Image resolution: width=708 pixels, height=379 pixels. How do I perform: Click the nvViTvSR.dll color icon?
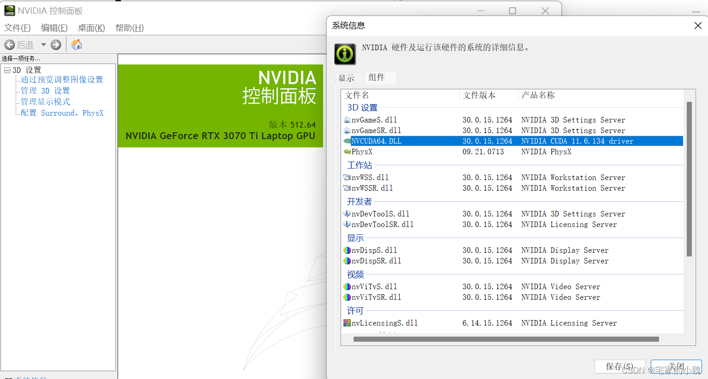click(347, 297)
